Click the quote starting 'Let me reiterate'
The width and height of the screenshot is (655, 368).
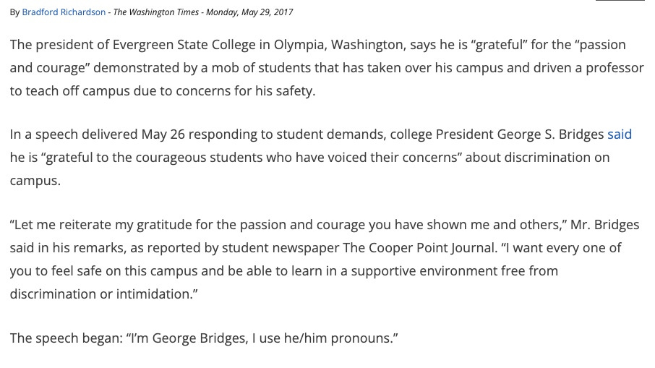288,225
